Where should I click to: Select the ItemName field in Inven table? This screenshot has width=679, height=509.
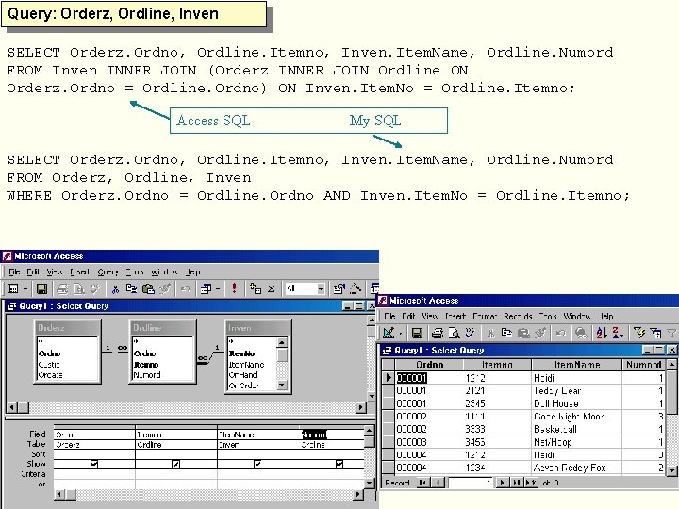pos(246,365)
